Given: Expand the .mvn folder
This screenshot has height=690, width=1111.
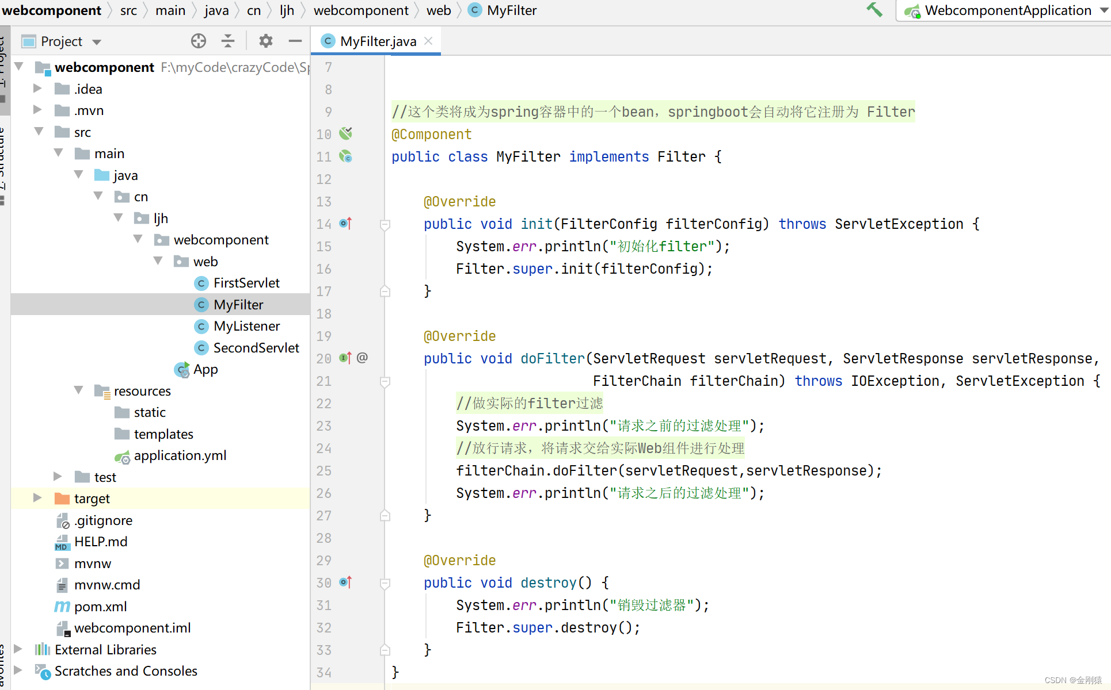Looking at the screenshot, I should tap(37, 109).
